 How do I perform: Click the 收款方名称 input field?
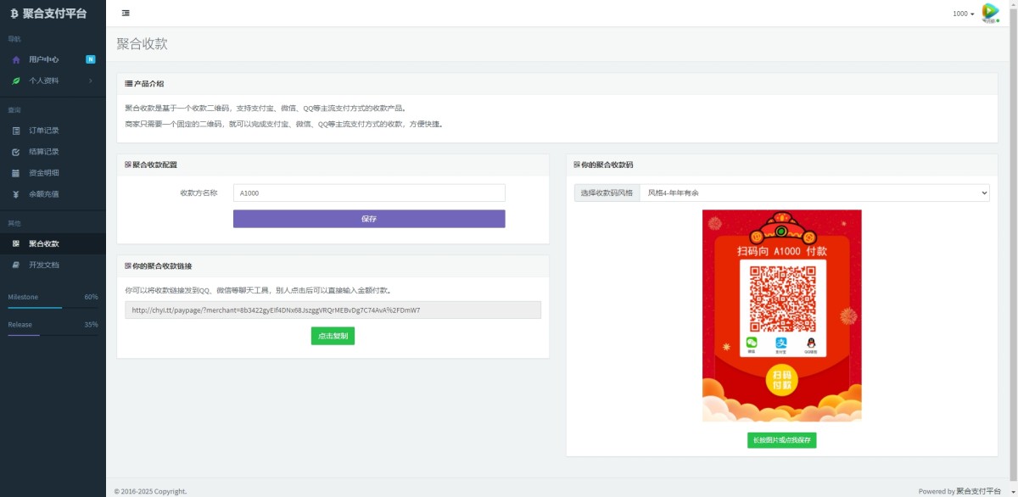pyautogui.click(x=369, y=193)
